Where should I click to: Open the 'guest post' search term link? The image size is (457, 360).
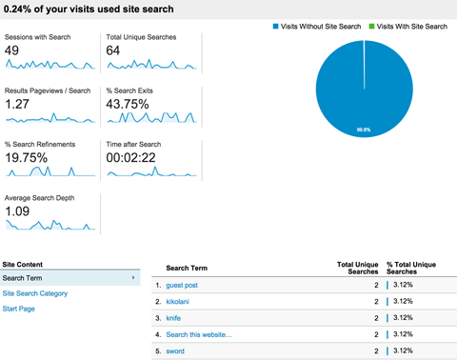[182, 286]
